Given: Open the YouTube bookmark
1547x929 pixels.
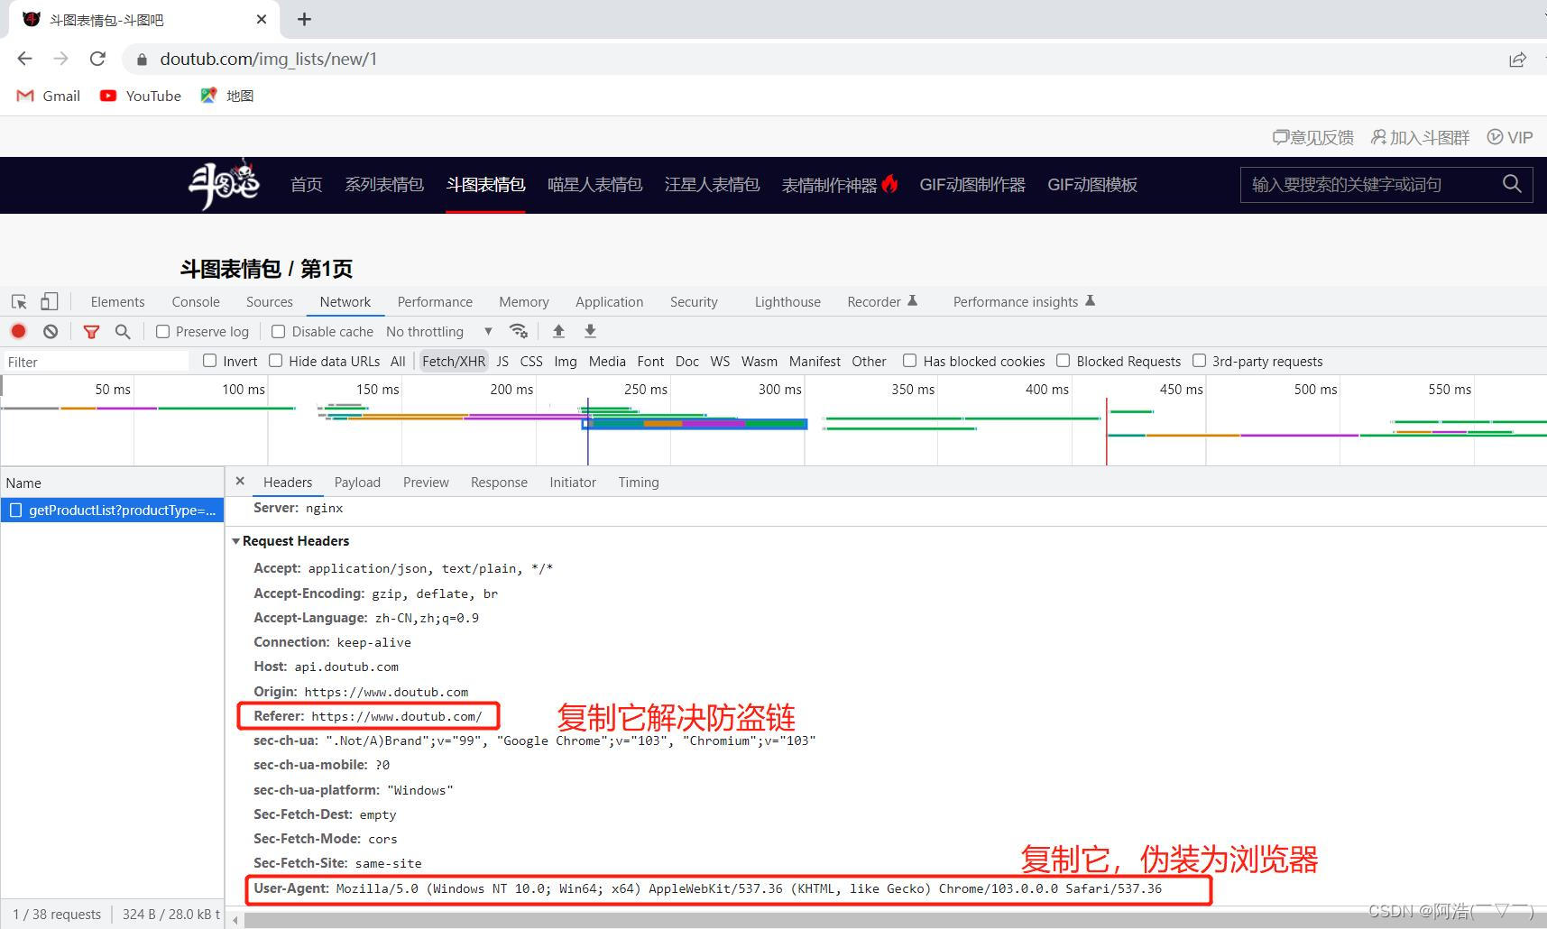Looking at the screenshot, I should tap(140, 96).
